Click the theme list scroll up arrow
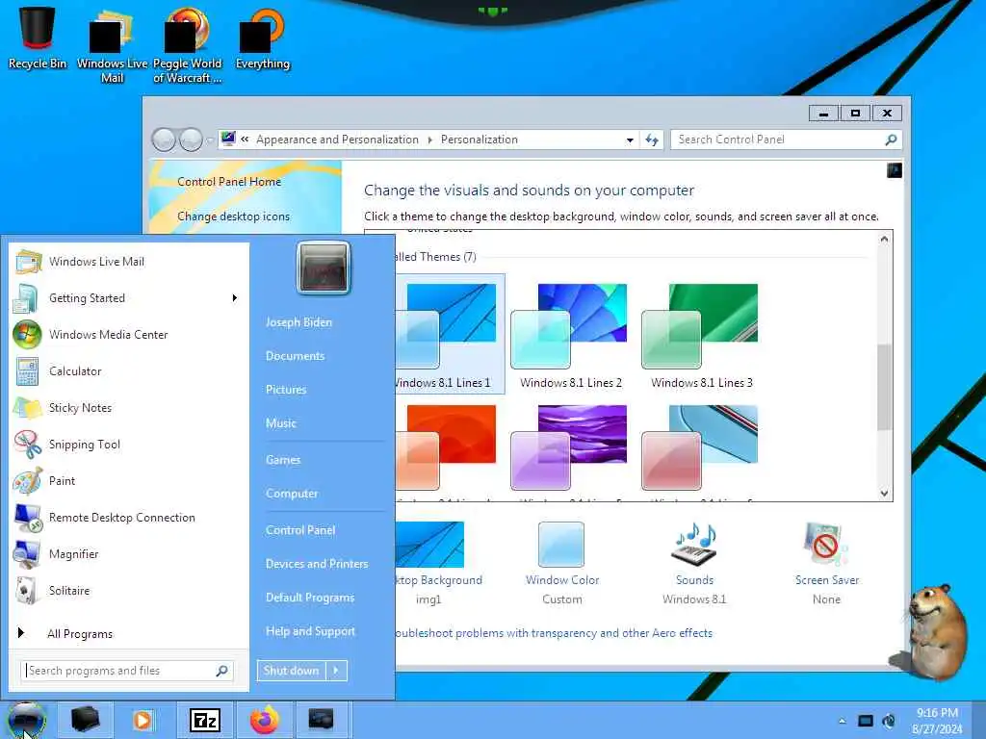The image size is (986, 739). click(x=884, y=239)
